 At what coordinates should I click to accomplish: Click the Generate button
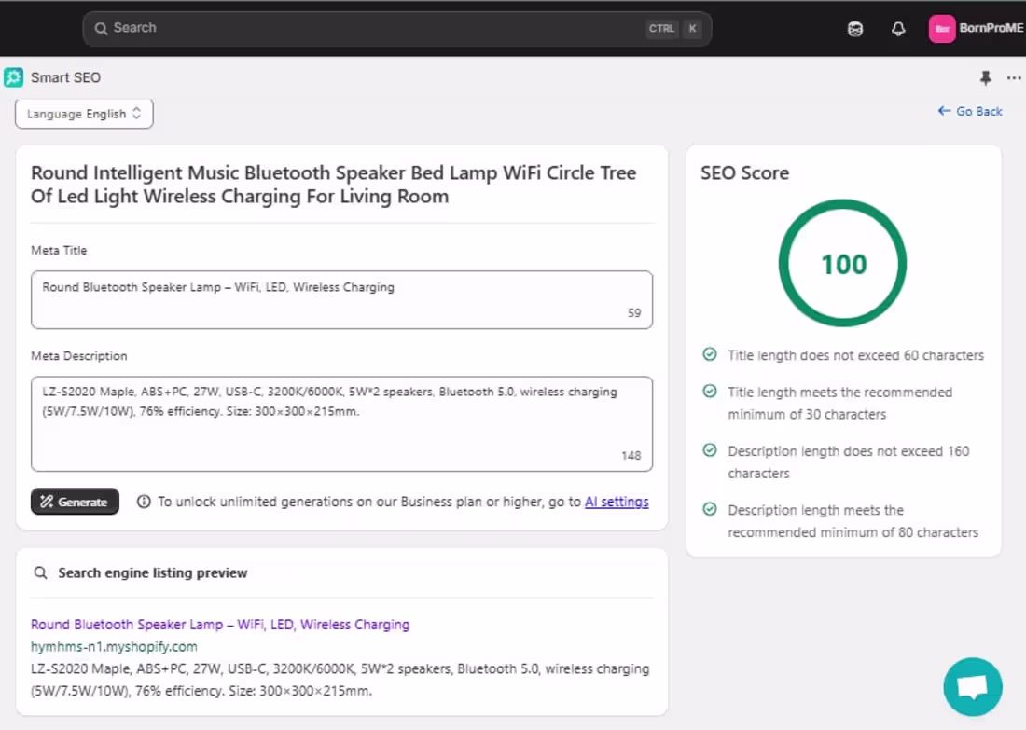pyautogui.click(x=75, y=502)
